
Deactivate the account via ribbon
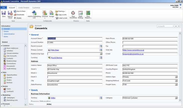point(19,15)
